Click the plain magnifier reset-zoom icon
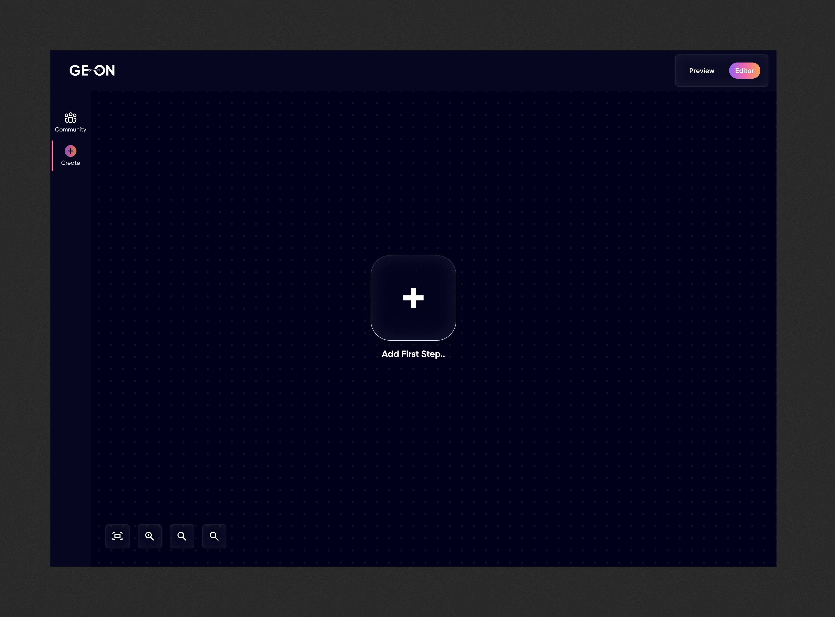835x617 pixels. point(214,536)
